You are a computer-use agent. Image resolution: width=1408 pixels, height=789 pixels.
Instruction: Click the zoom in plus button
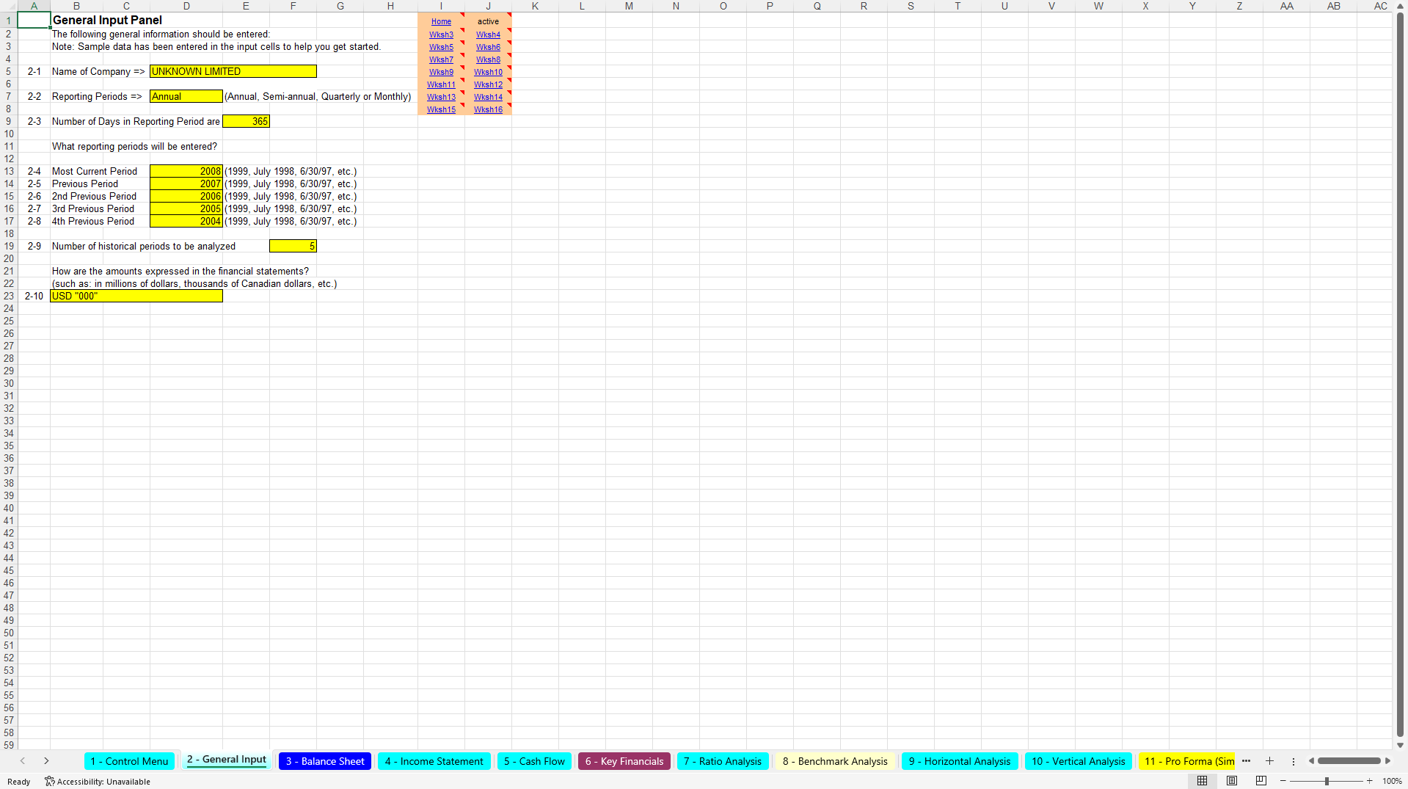1369,781
